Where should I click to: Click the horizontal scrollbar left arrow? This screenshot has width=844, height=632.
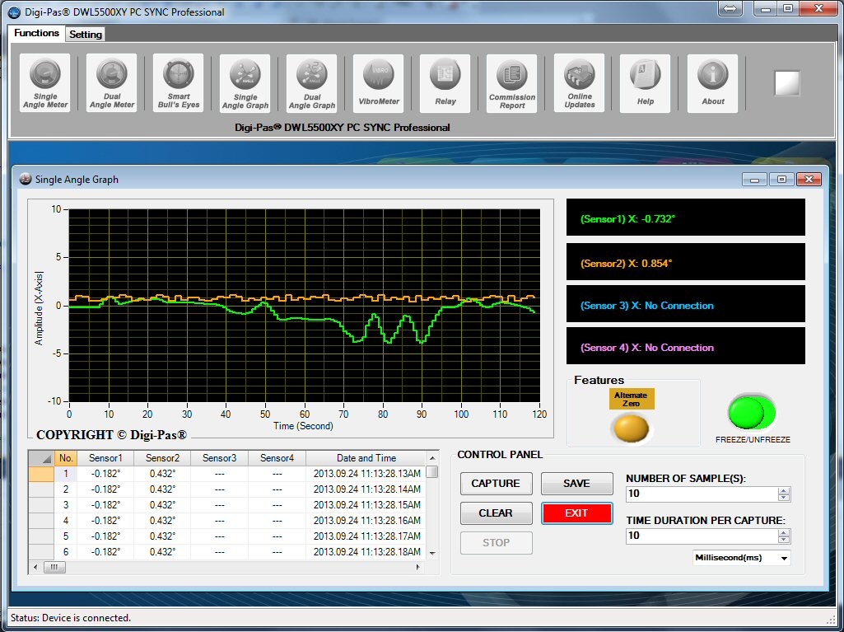tap(35, 567)
